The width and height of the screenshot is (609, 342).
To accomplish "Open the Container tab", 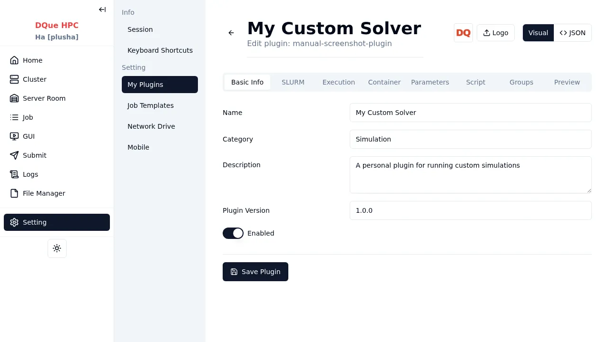I will click(384, 82).
